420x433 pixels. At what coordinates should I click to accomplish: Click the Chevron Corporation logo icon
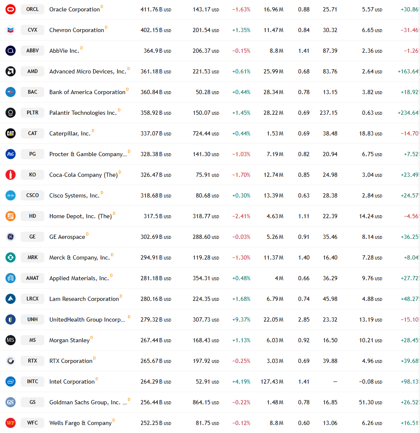(x=11, y=30)
